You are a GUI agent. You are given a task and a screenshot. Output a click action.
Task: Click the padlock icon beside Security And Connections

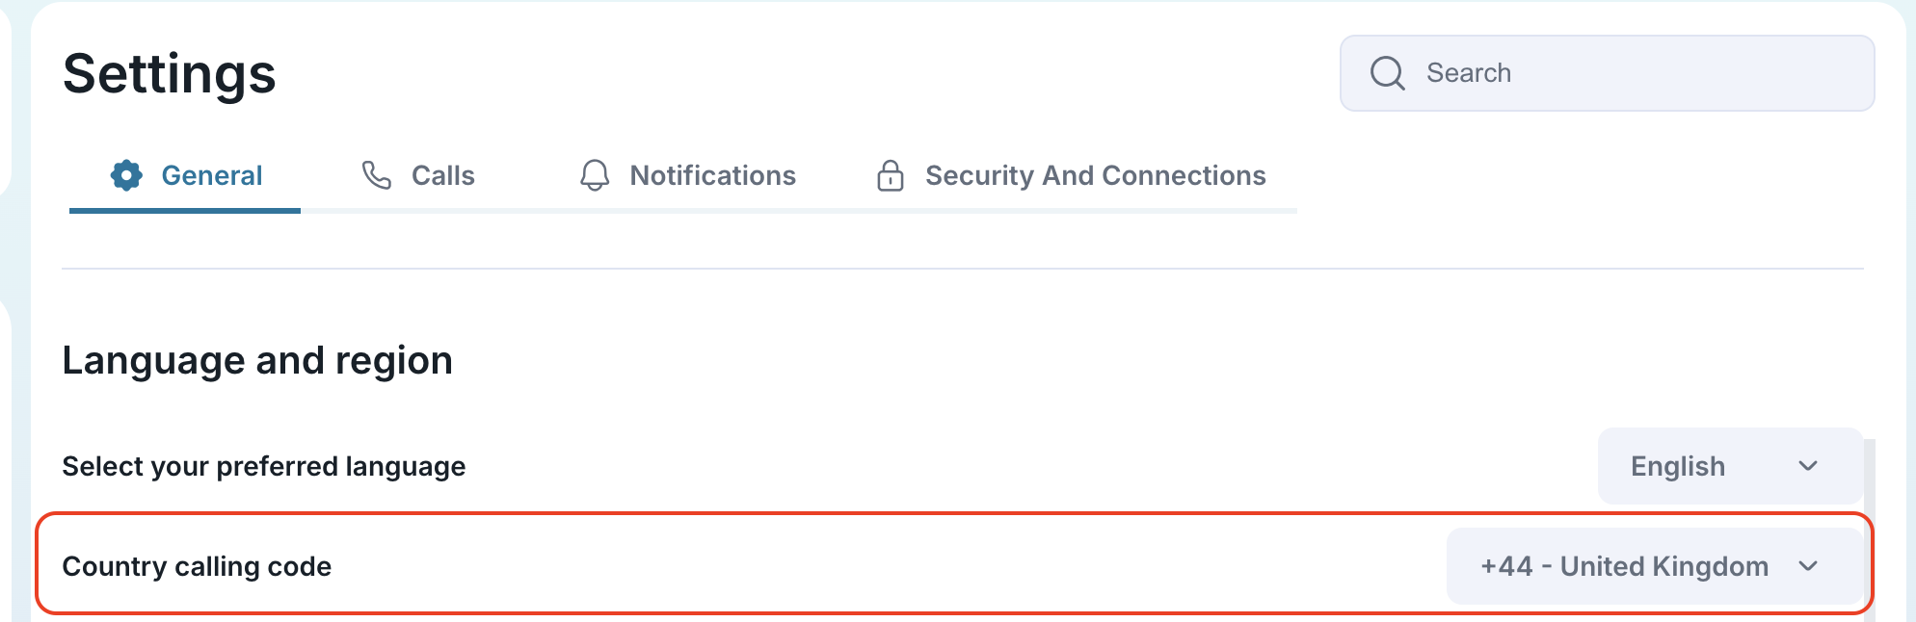890,175
